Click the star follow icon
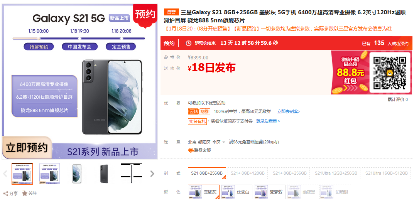 pos(25,194)
